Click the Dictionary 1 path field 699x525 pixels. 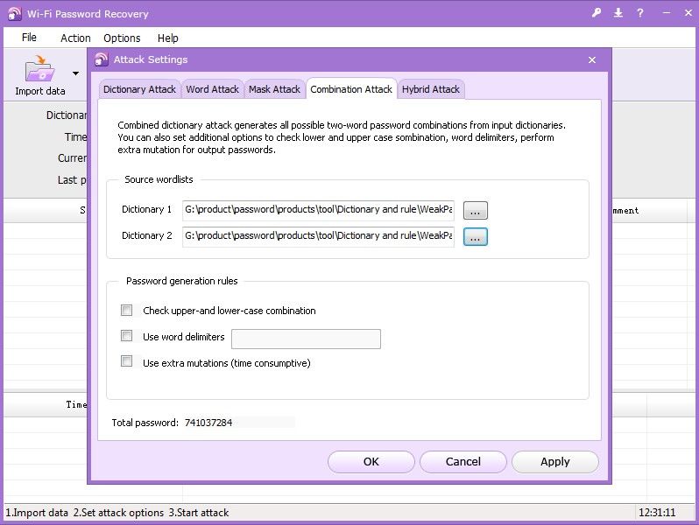point(318,210)
